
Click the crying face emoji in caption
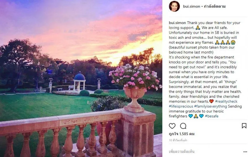[x=233, y=42]
